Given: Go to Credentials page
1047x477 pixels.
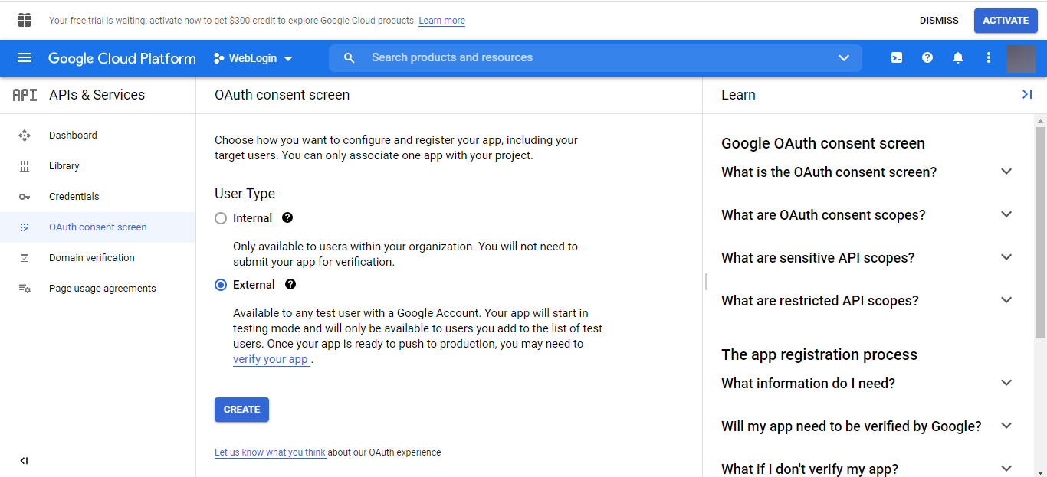Looking at the screenshot, I should (x=97, y=197).
